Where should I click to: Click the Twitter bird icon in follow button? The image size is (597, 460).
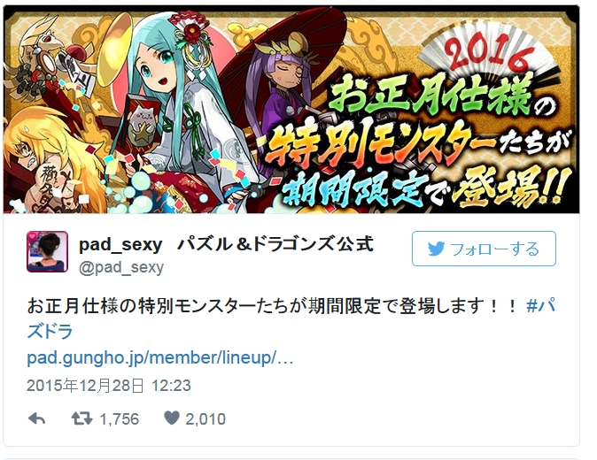click(437, 249)
